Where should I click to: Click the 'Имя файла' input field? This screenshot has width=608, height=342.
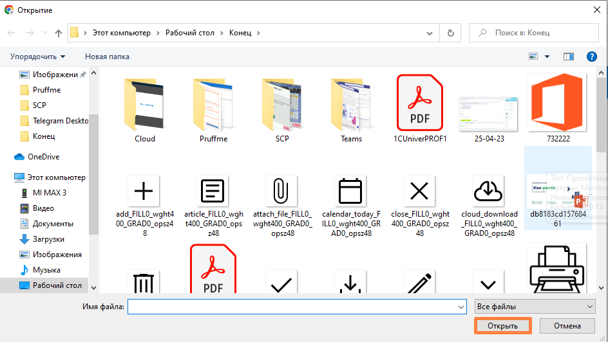point(296,307)
